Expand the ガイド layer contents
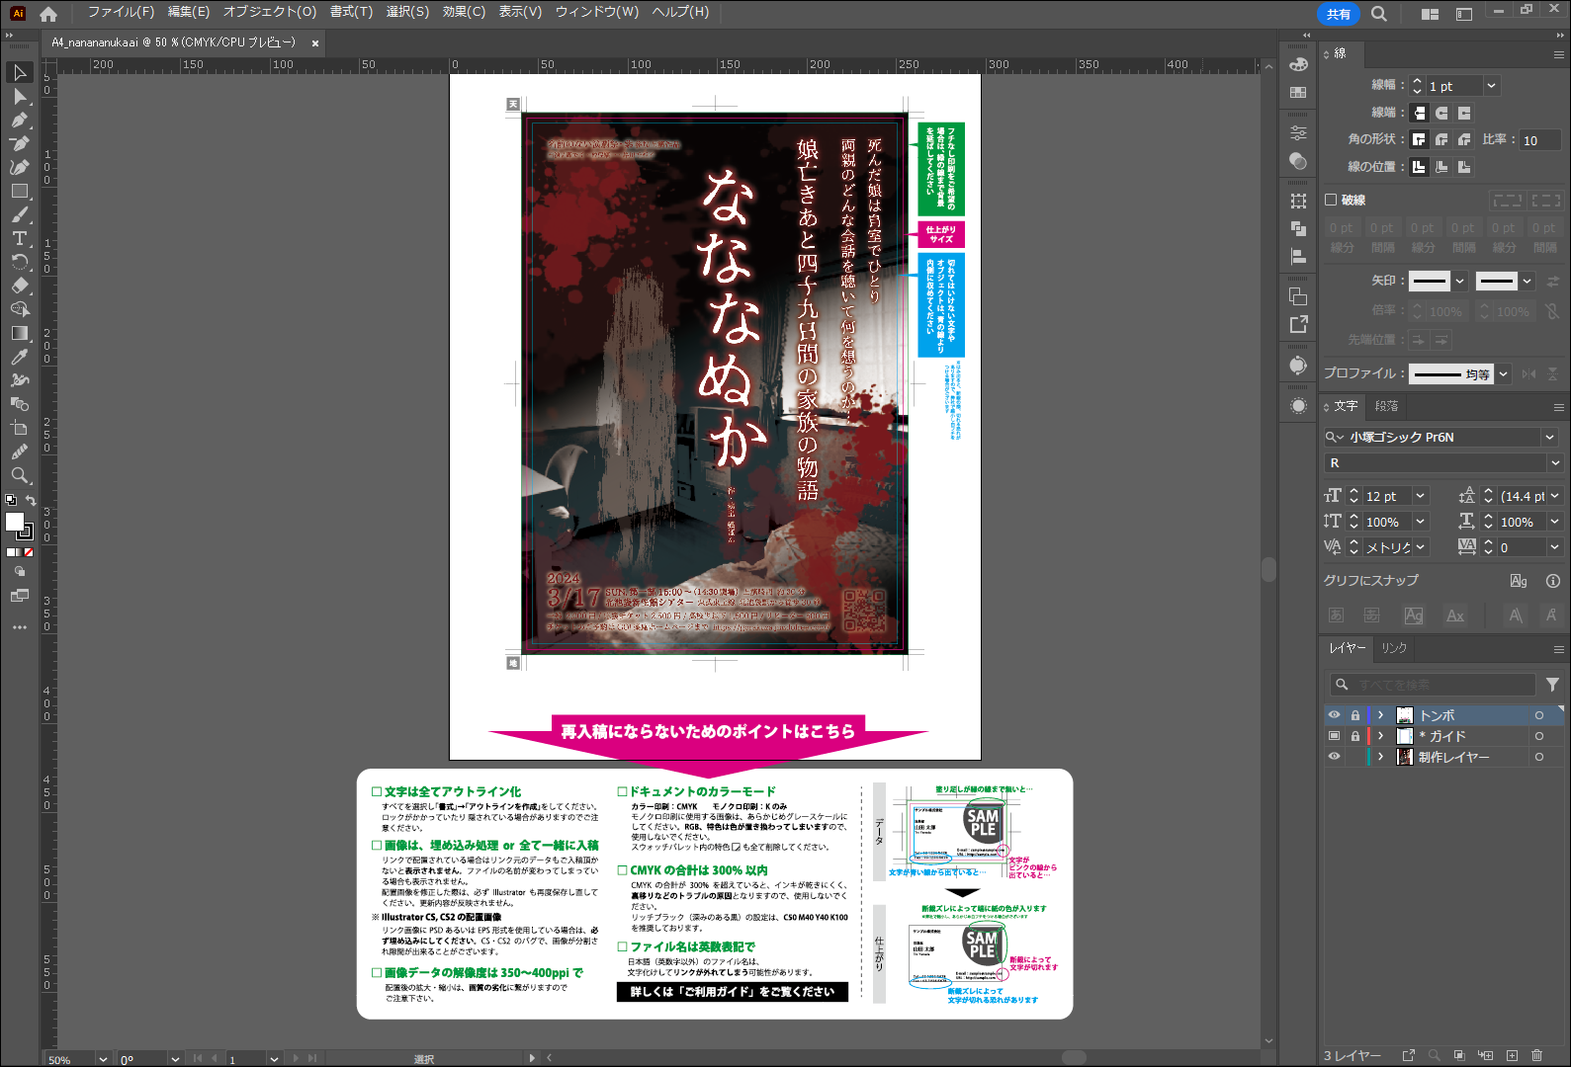This screenshot has height=1067, width=1571. pos(1381,736)
